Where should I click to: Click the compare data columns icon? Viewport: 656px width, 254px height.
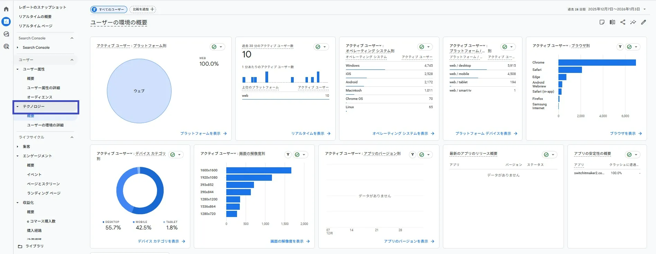612,22
